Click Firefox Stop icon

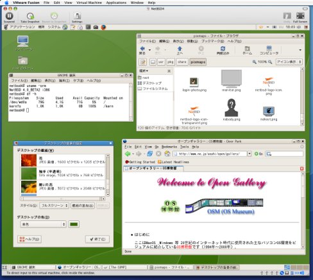[158, 154]
